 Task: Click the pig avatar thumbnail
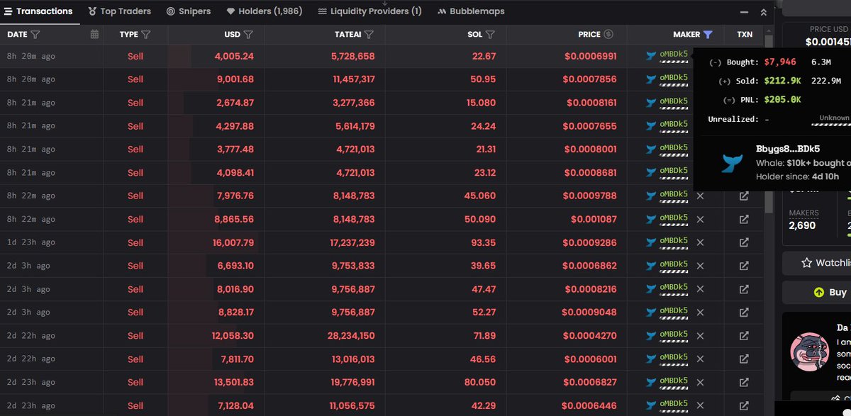point(810,352)
